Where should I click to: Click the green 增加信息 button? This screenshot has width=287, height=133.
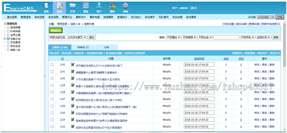[56, 31]
